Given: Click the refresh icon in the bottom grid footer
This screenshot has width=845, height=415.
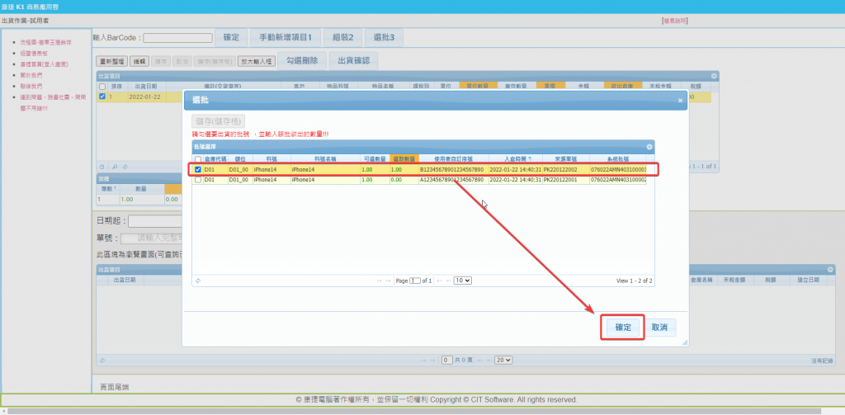Looking at the screenshot, I should [x=101, y=360].
